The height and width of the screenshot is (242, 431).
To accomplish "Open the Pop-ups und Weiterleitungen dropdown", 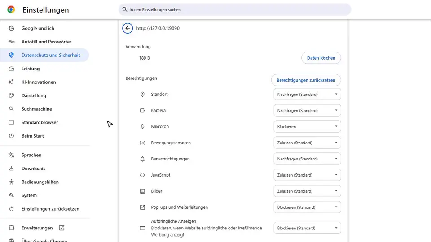I will 307,207.
